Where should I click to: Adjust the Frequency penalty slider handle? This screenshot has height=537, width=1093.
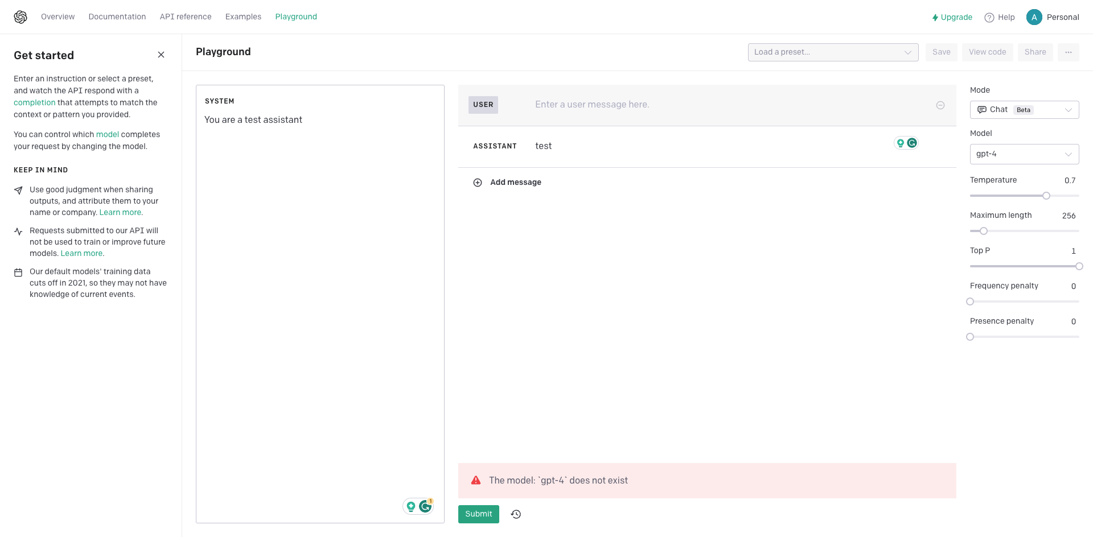pos(970,301)
